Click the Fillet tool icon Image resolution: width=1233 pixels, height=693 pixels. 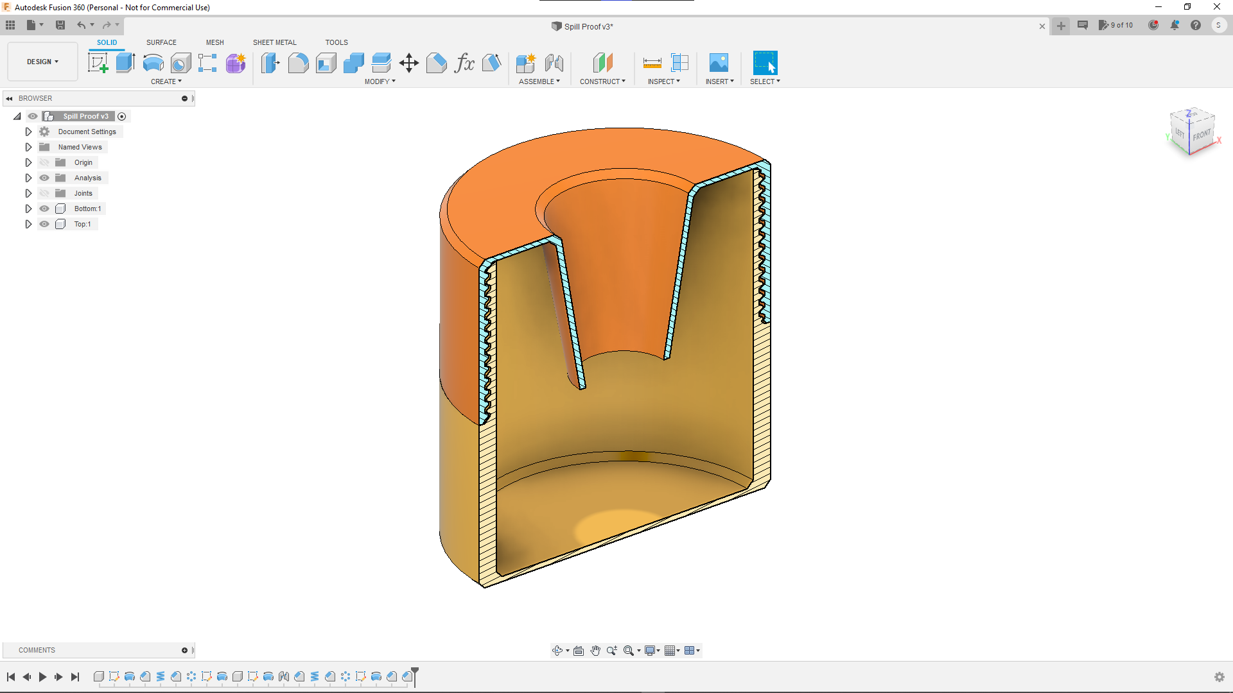(x=298, y=63)
